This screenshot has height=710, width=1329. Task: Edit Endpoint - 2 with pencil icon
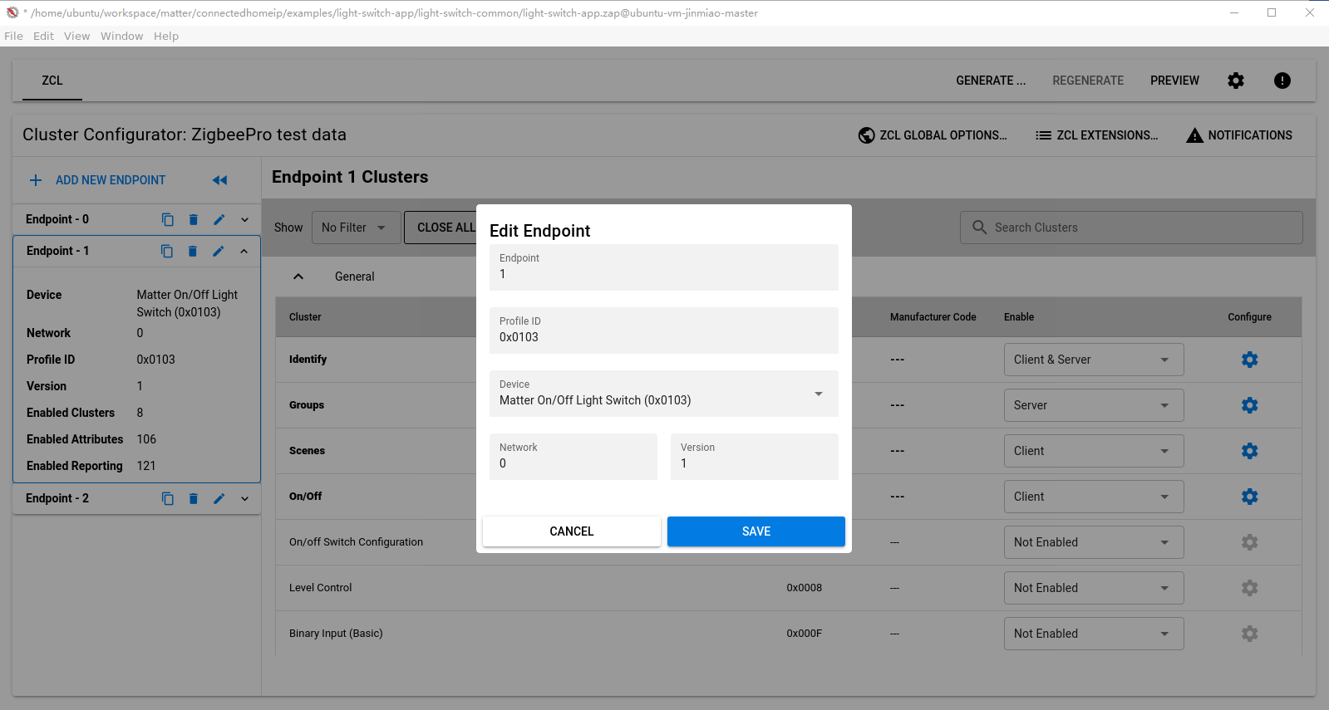(219, 499)
